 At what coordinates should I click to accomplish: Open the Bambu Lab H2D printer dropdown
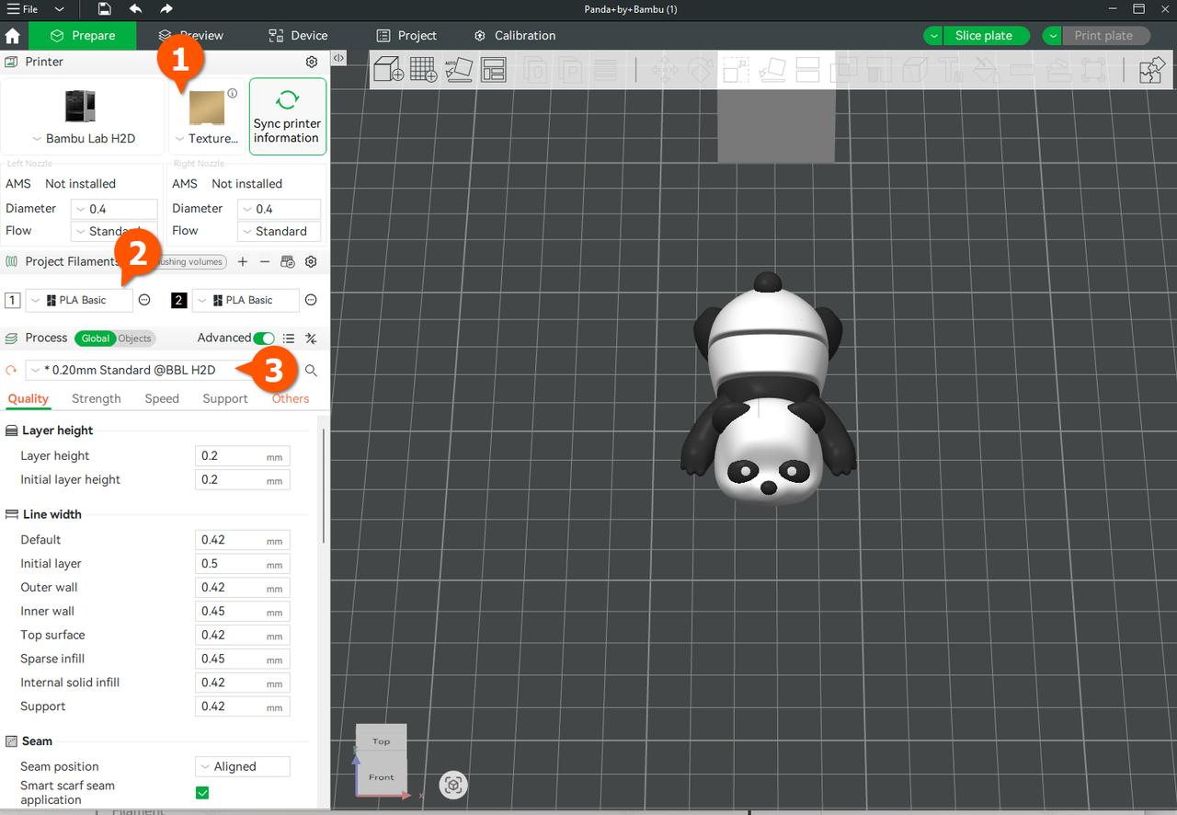pyautogui.click(x=83, y=139)
